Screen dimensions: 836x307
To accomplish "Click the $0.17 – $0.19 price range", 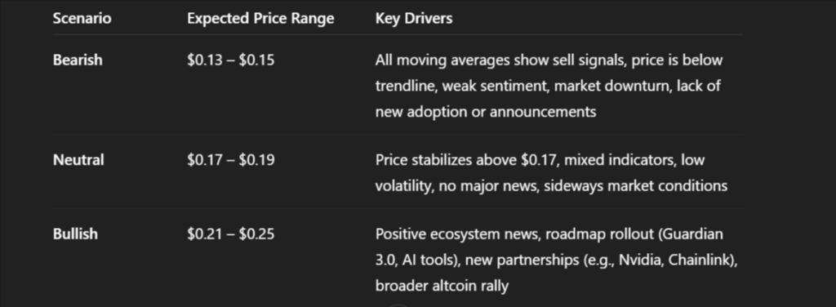I will [x=231, y=159].
